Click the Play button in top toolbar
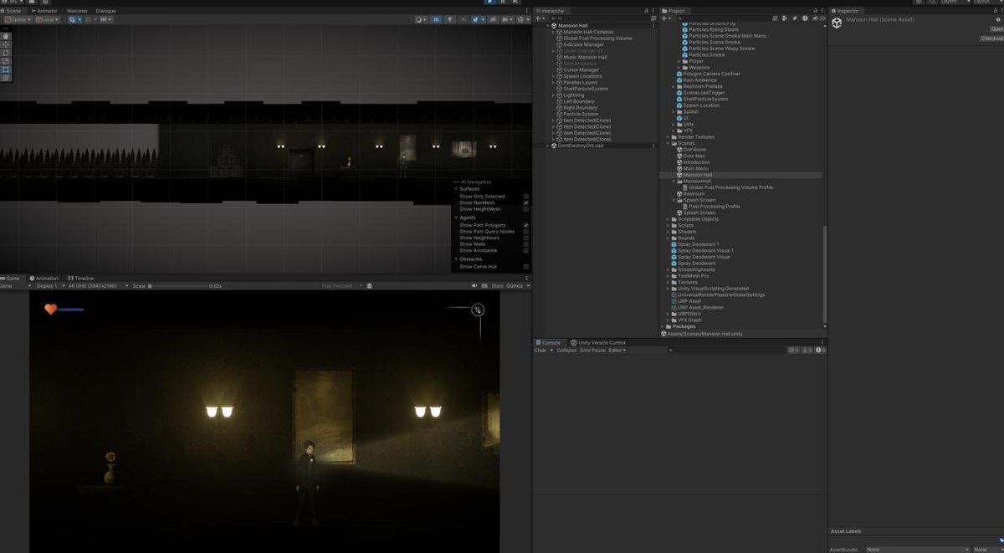Screen dimensions: 1004x553 490,2
